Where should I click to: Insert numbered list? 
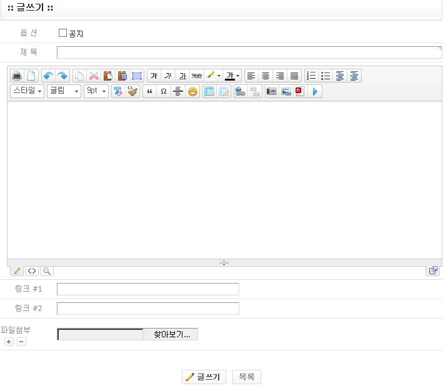[x=311, y=76]
